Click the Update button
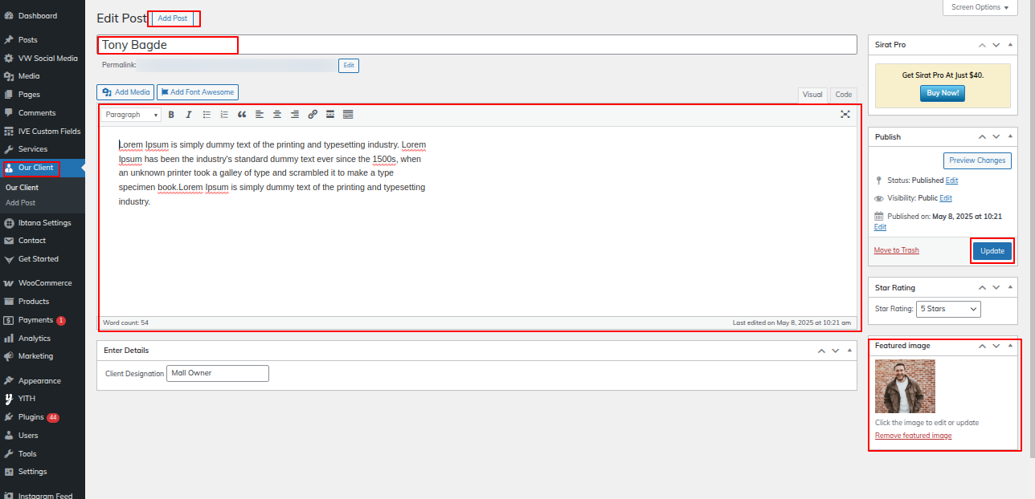 pos(992,251)
